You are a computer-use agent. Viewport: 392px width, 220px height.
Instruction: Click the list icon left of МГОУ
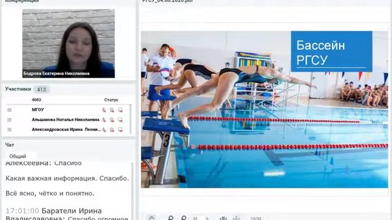pyautogui.click(x=10, y=110)
